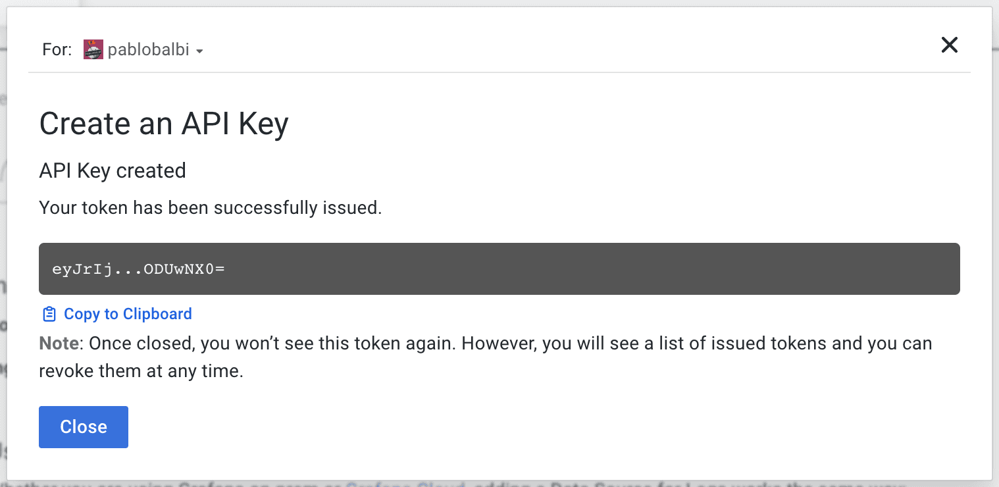Click the dimmed page strip below the dialog
Image resolution: width=999 pixels, height=487 pixels.
click(499, 484)
